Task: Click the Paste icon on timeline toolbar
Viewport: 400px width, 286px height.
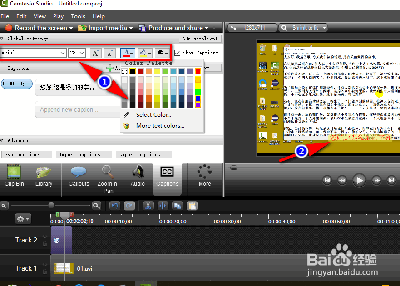Action: tap(192, 206)
